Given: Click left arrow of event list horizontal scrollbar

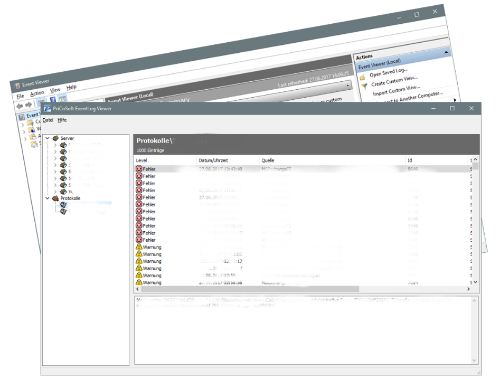Looking at the screenshot, I should tap(137, 289).
